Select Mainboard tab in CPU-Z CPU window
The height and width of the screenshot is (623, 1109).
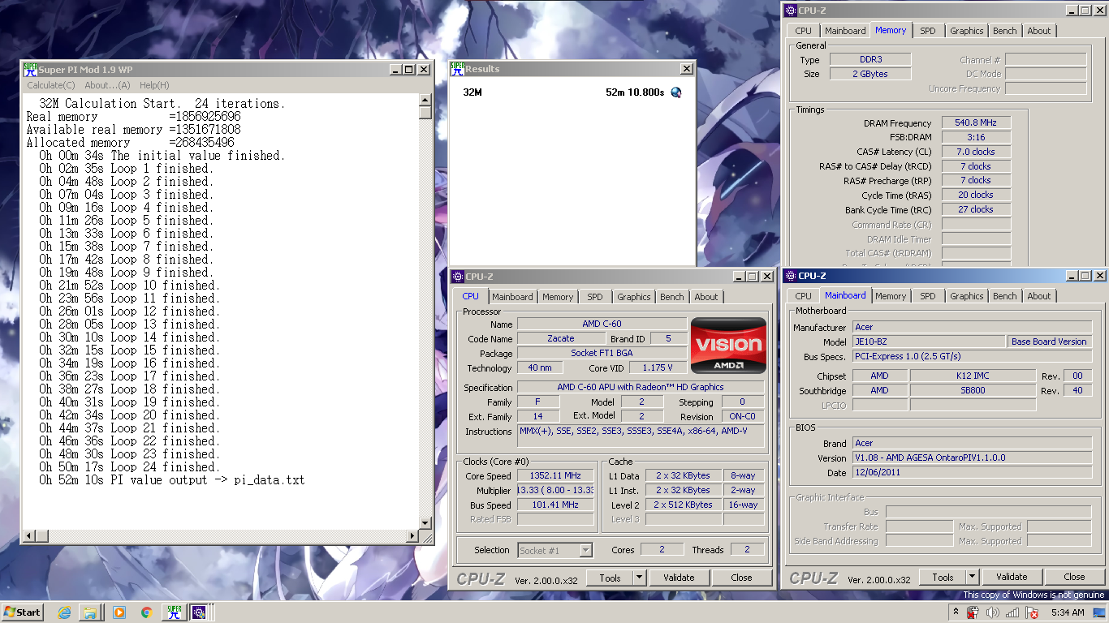pos(512,297)
